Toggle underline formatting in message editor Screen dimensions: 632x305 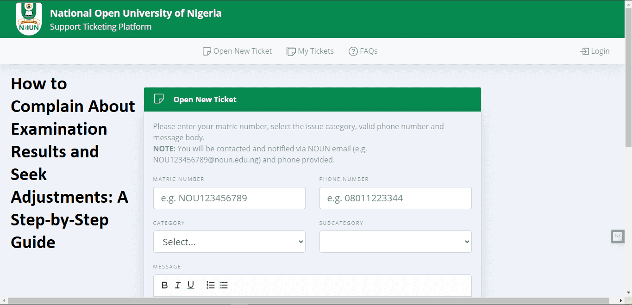coord(191,285)
